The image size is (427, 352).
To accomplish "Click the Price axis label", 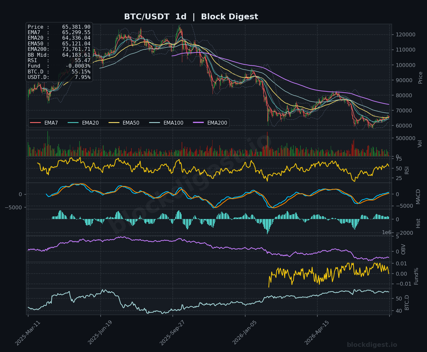I will pyautogui.click(x=420, y=78).
